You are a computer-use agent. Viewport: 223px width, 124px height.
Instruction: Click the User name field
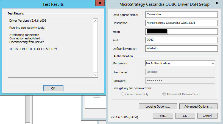point(180,72)
